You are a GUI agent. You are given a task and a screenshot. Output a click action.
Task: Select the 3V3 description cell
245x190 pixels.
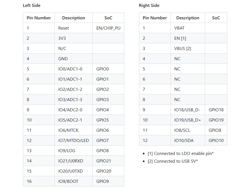[62, 38]
